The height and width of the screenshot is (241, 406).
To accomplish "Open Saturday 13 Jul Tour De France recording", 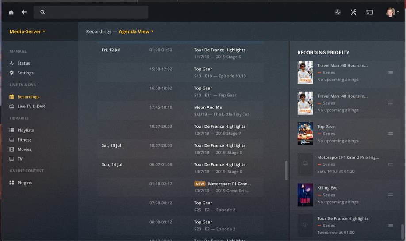I will pos(180,149).
